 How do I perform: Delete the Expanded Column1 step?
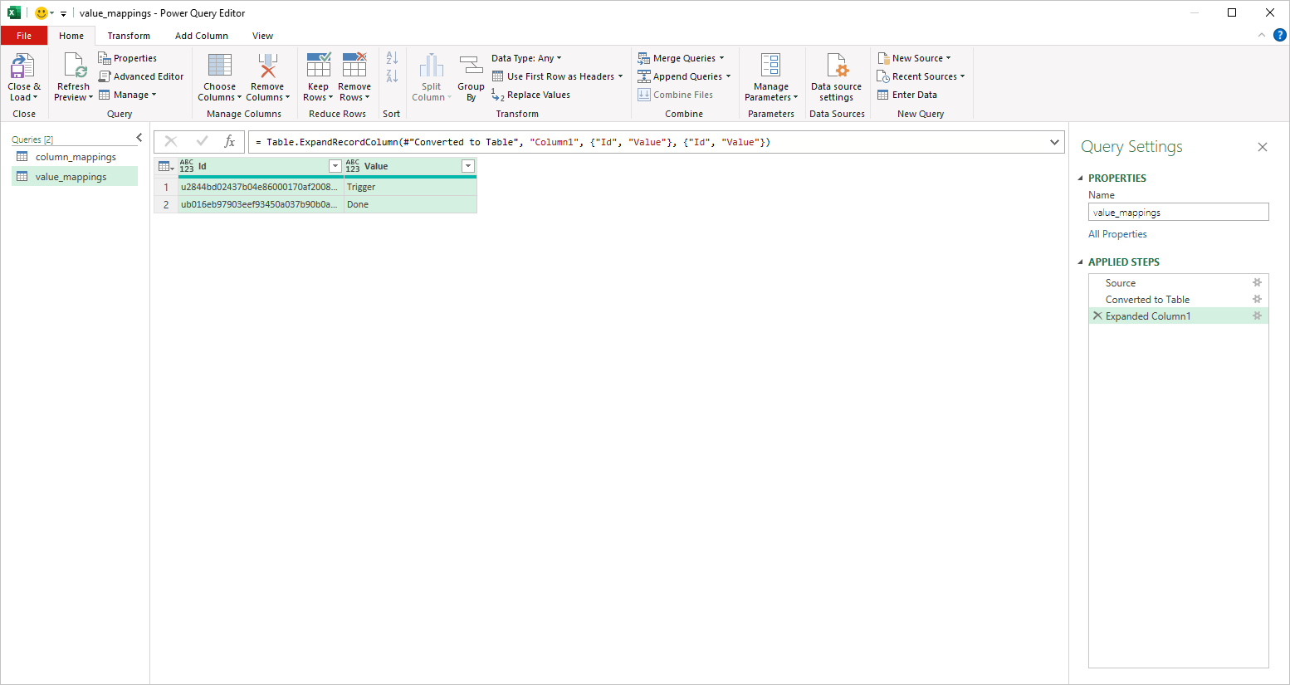(1097, 316)
